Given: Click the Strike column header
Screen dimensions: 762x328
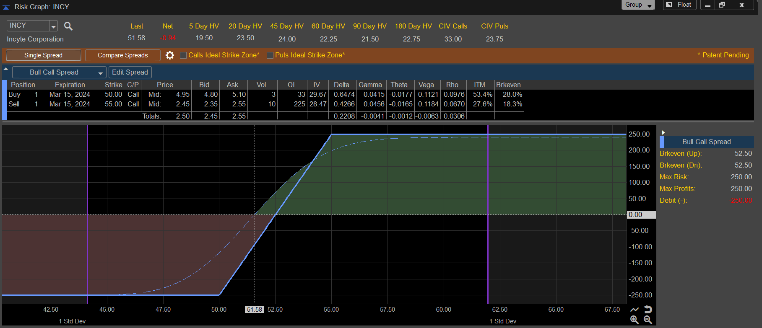Looking at the screenshot, I should click(x=114, y=85).
